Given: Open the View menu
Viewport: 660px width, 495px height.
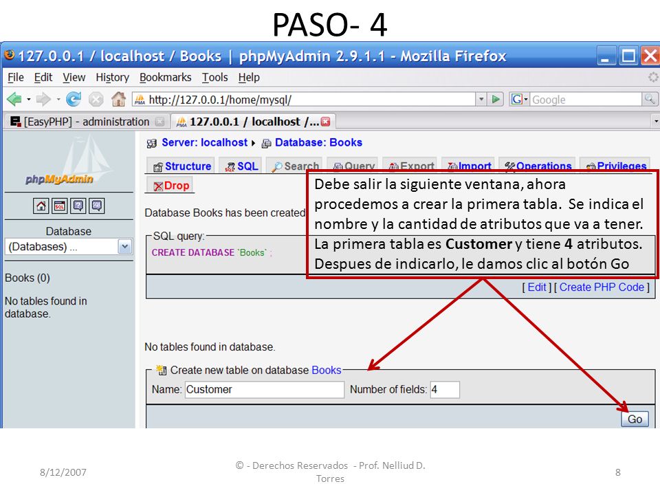Looking at the screenshot, I should (x=74, y=78).
